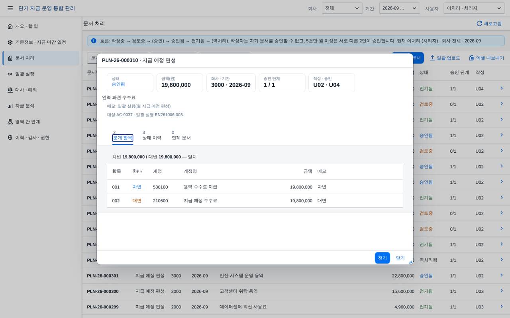Viewport: 510px width, 318px height.
Task: Switch to the 상태 이력 tab
Action: [152, 138]
